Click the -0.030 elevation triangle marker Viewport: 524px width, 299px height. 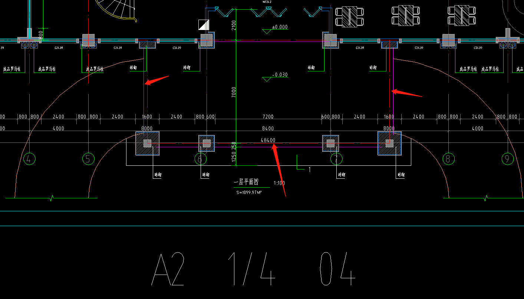coord(267,79)
